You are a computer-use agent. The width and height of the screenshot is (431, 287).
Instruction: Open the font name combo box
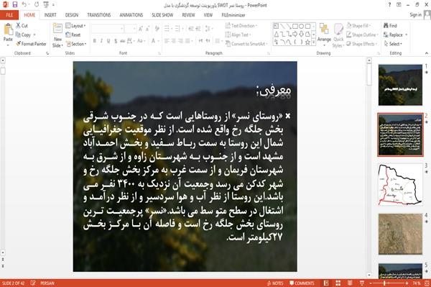108,29
